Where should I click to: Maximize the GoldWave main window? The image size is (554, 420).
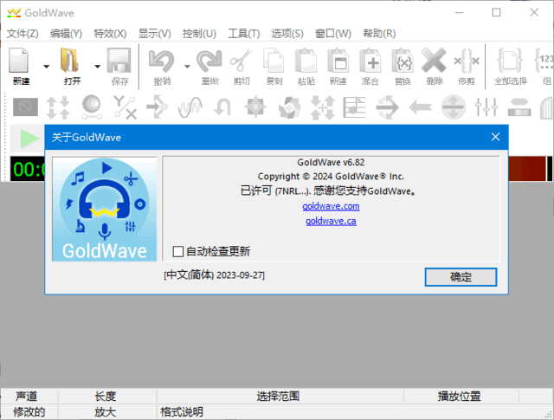pyautogui.click(x=496, y=13)
